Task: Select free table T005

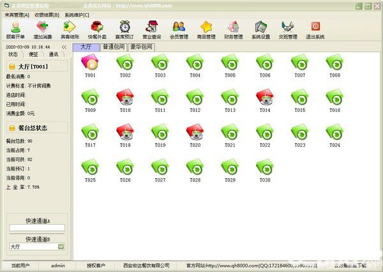Action: (230, 66)
